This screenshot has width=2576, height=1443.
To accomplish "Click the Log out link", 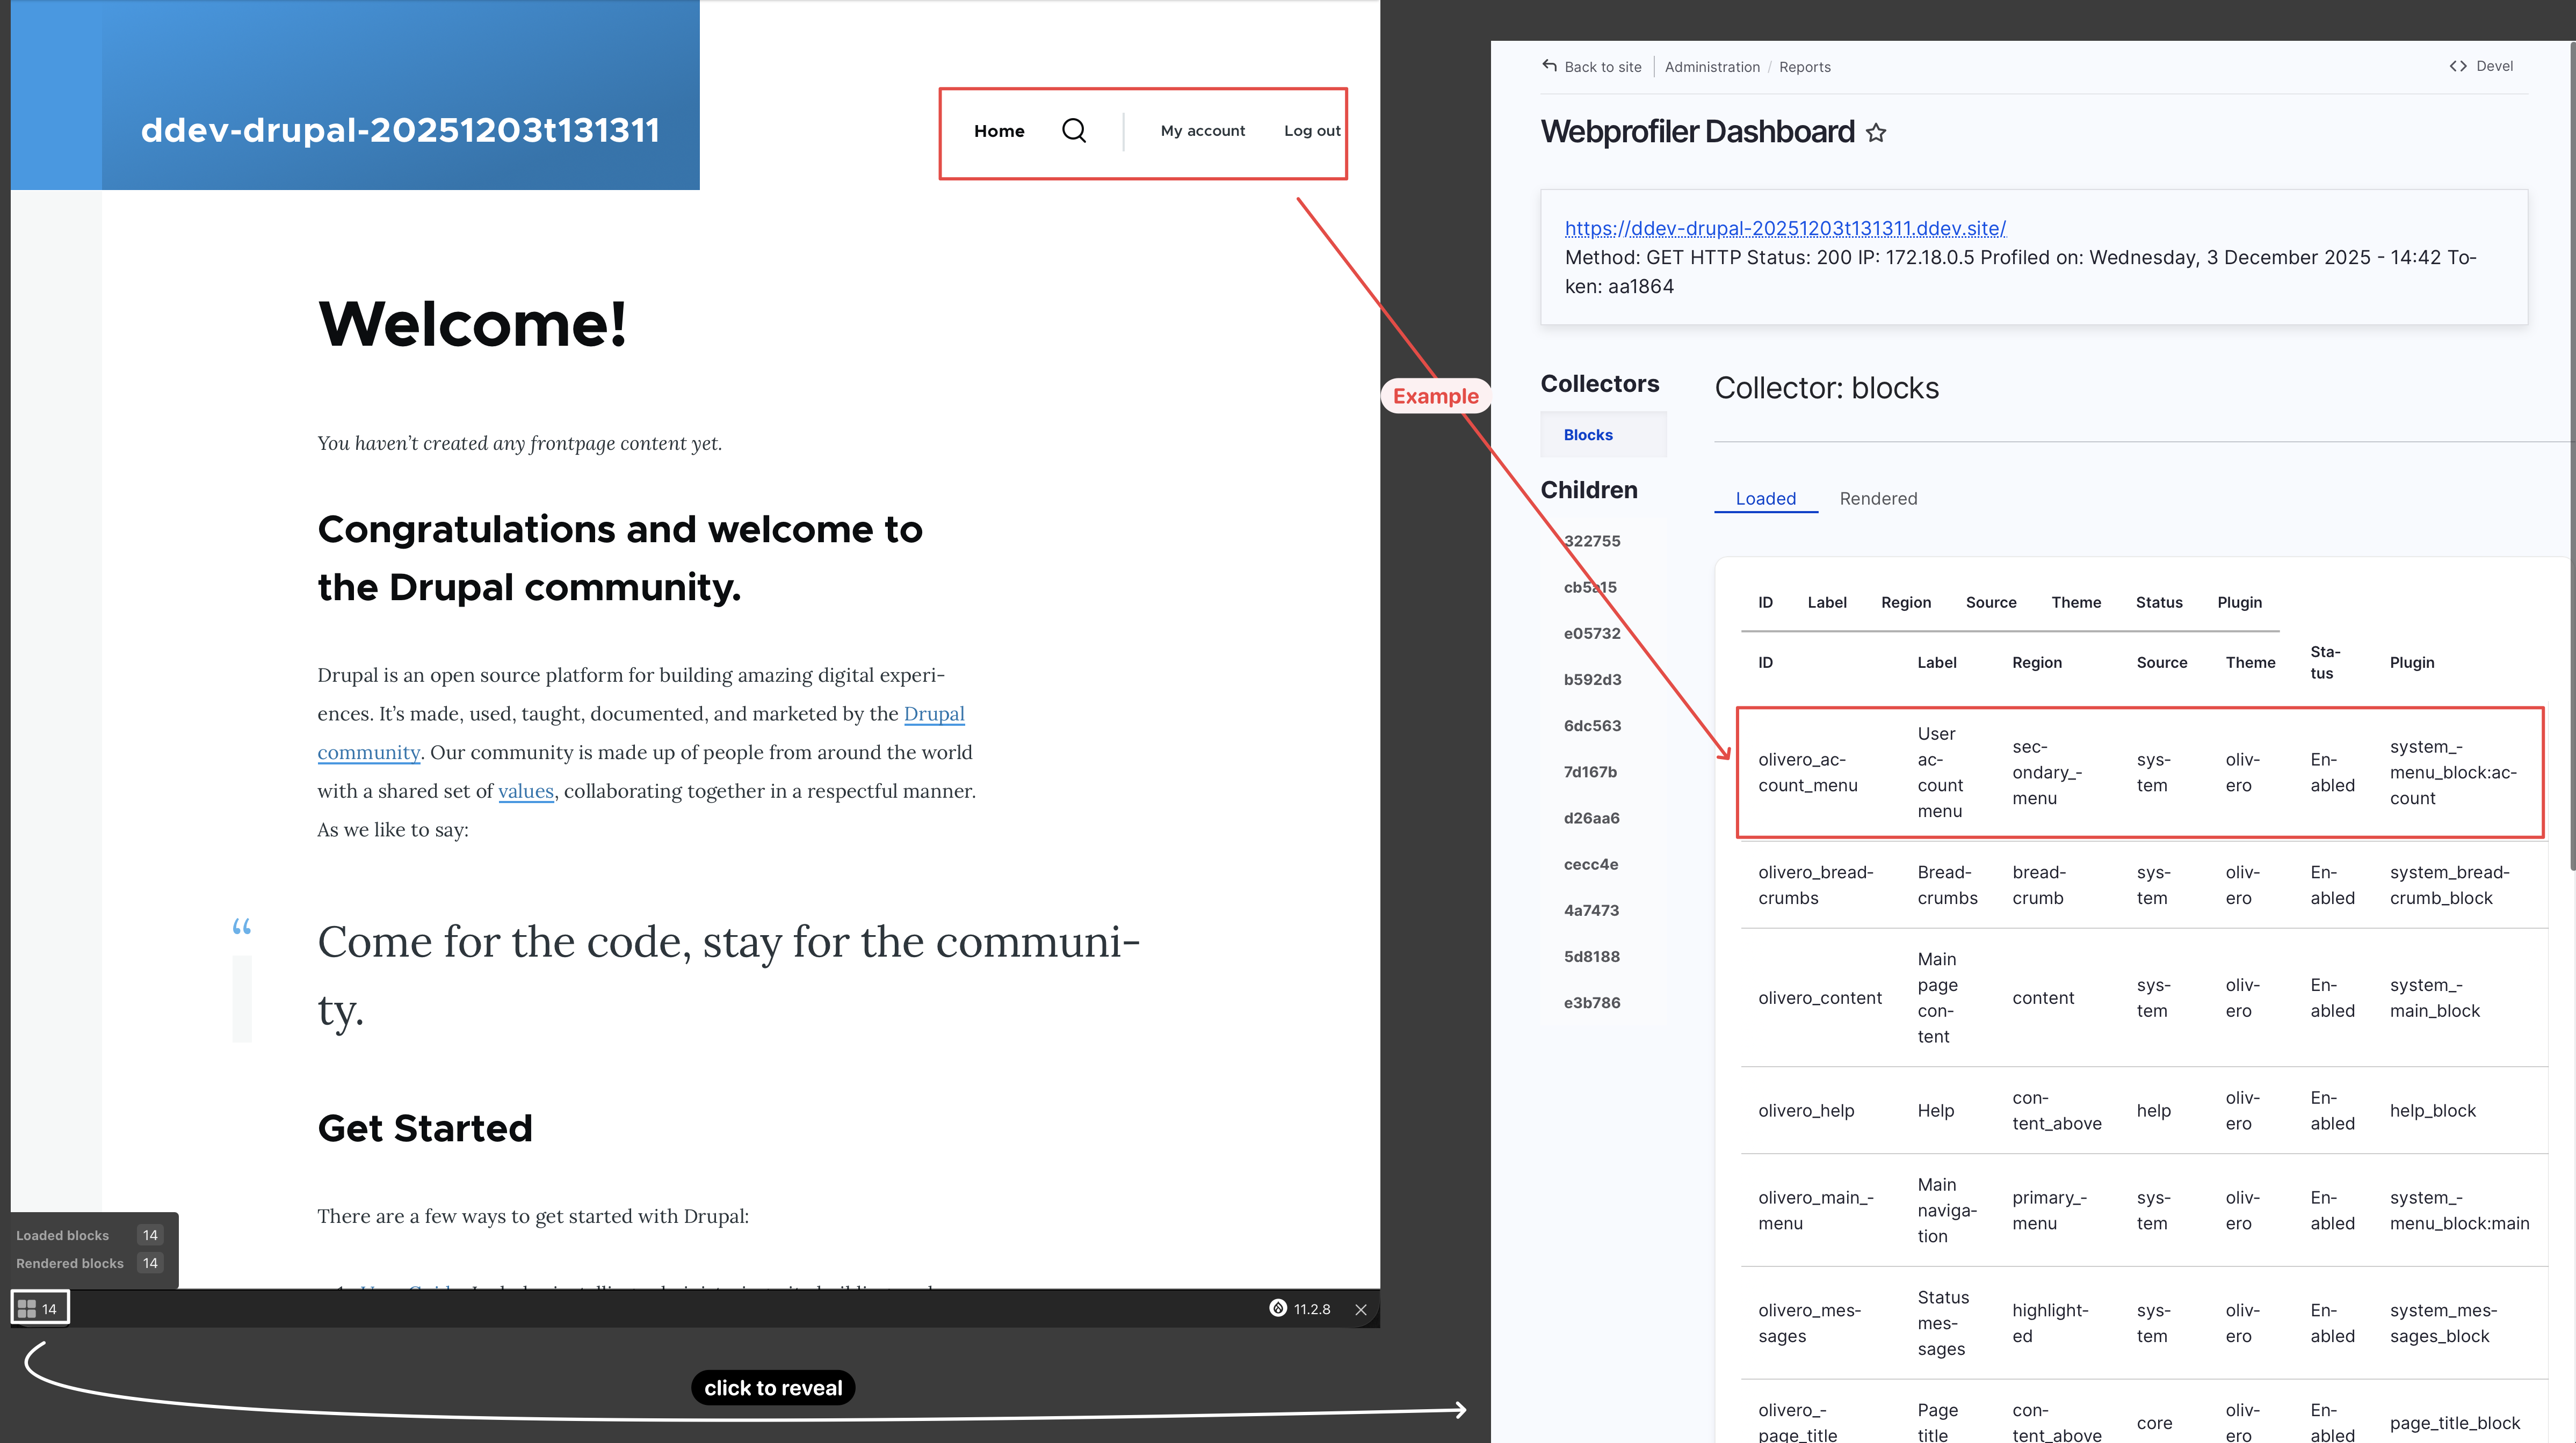I will 1311,131.
